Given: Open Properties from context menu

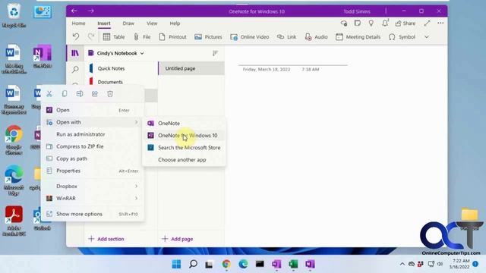Looking at the screenshot, I should pos(93,171).
